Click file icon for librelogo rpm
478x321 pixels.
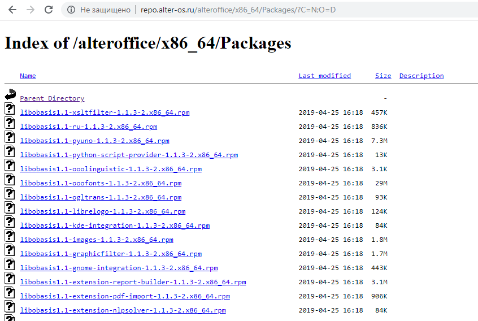pos(10,207)
